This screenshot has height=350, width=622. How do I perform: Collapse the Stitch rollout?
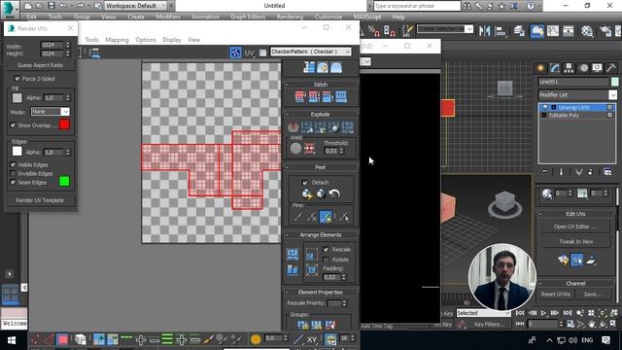click(321, 85)
